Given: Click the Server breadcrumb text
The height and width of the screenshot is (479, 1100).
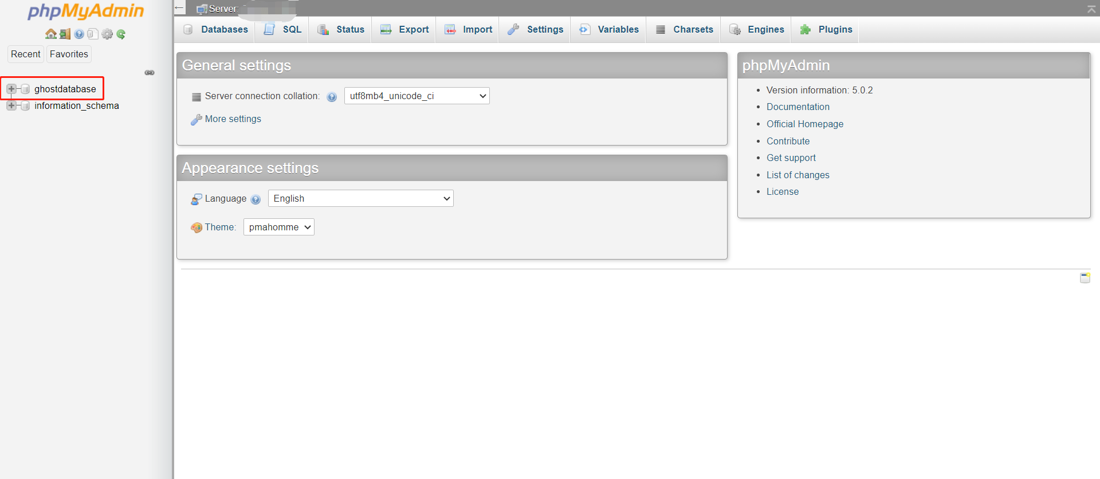Looking at the screenshot, I should tap(223, 9).
